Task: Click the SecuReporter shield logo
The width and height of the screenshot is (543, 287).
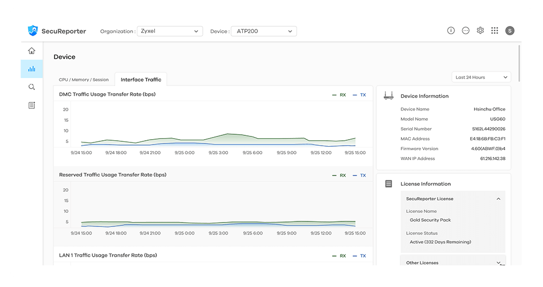Action: [x=33, y=31]
